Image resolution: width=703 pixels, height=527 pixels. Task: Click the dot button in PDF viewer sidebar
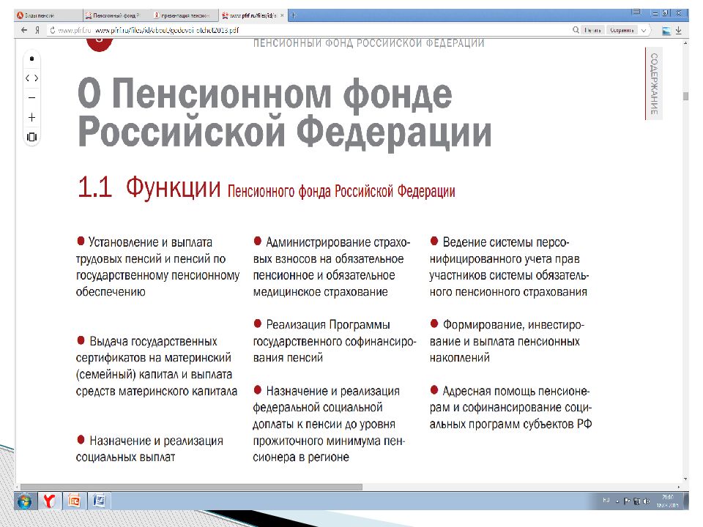click(x=31, y=59)
